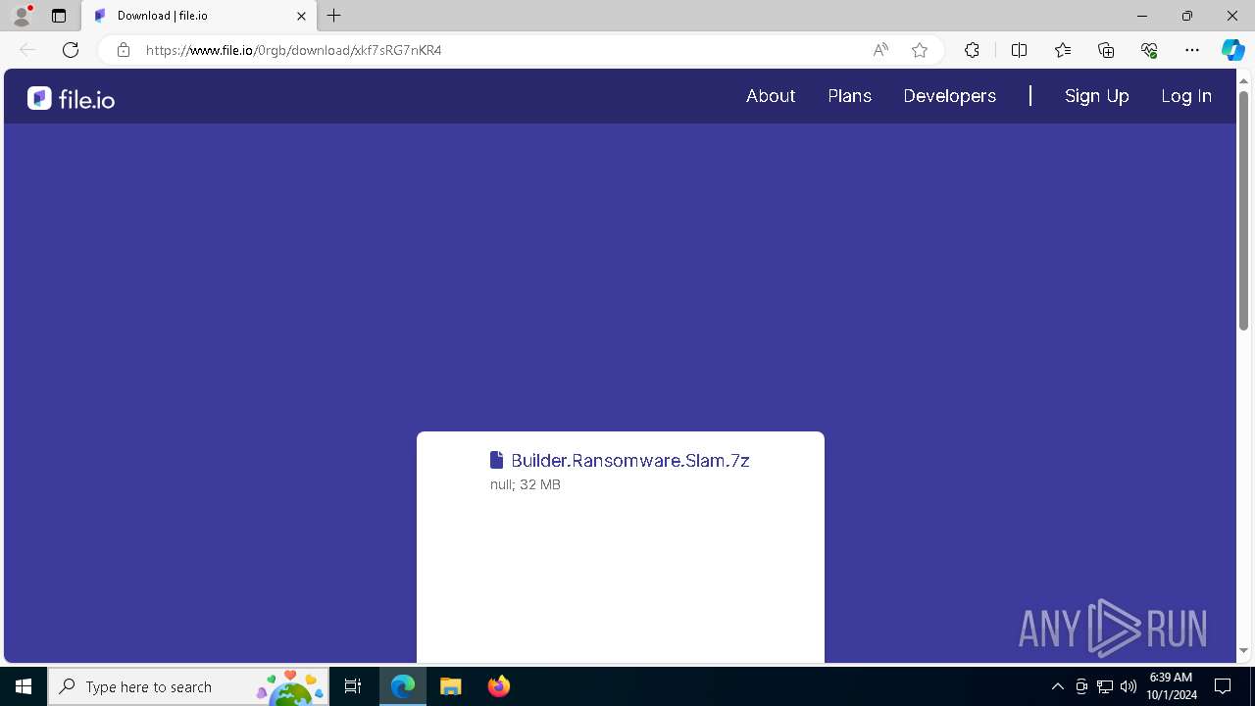
Task: Show hidden tray icons
Action: [1057, 686]
